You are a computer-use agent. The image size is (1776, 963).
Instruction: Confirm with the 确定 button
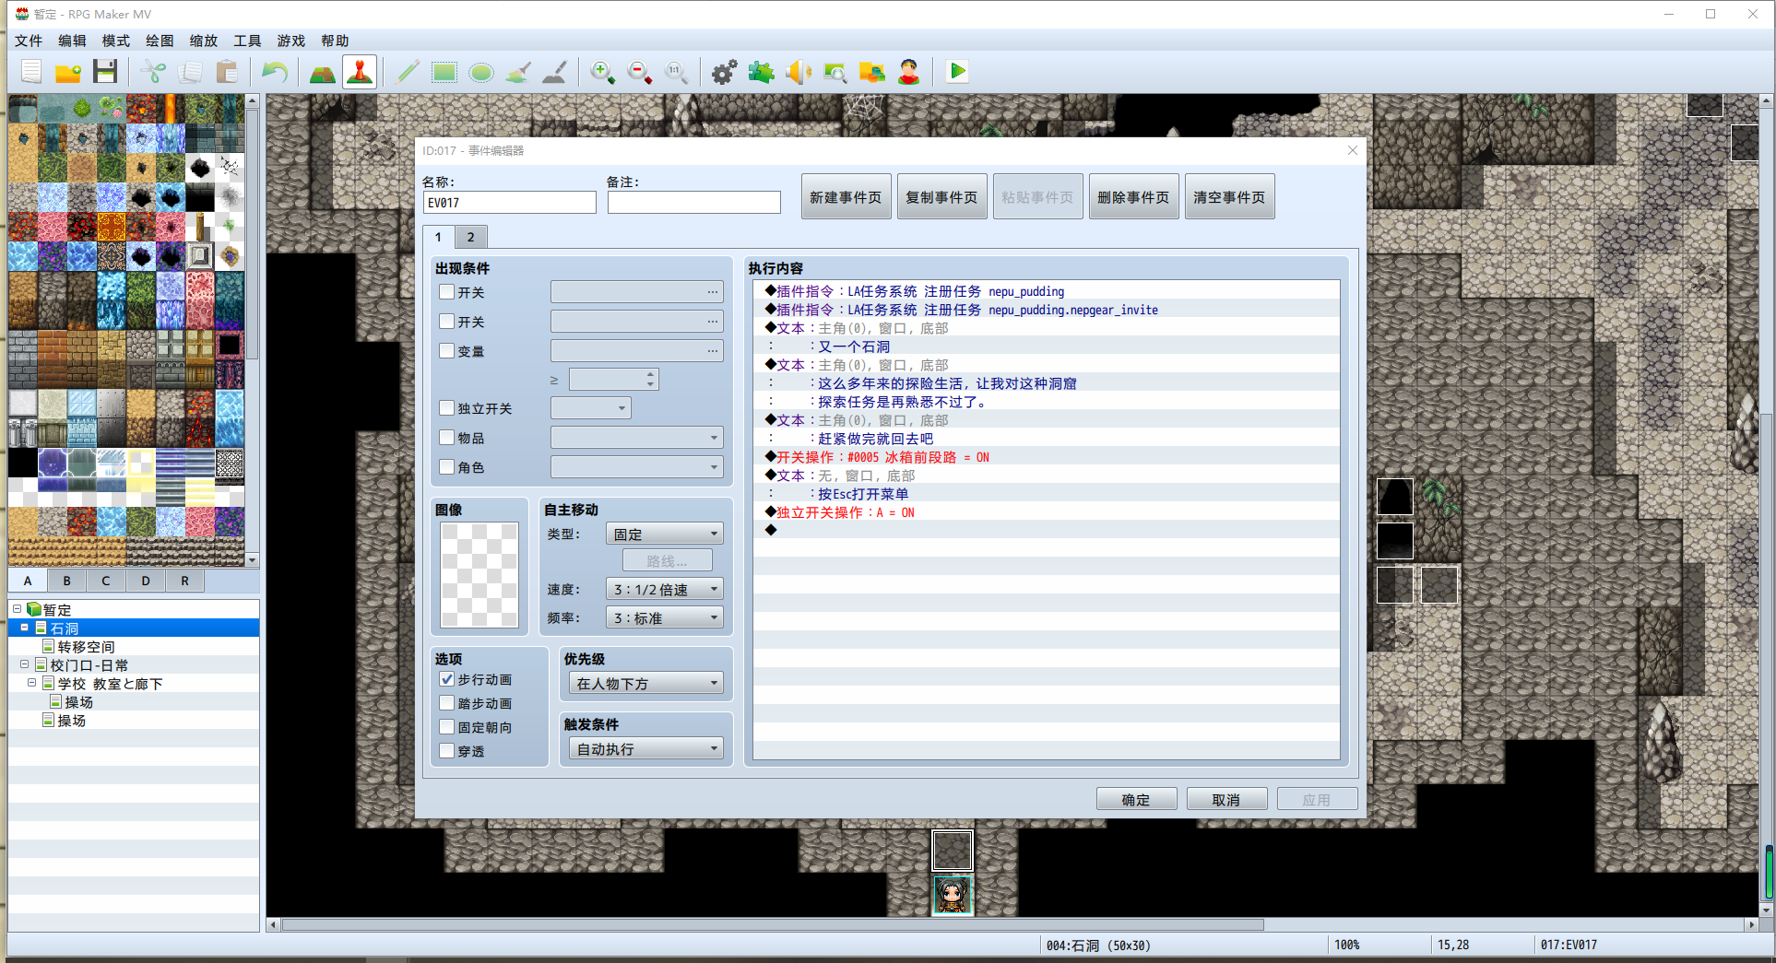pyautogui.click(x=1136, y=800)
